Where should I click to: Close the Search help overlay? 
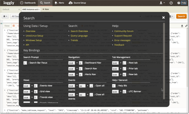click(x=163, y=17)
